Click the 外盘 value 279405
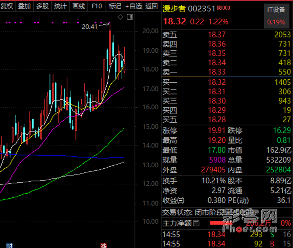293x248 pixels. (x=213, y=170)
